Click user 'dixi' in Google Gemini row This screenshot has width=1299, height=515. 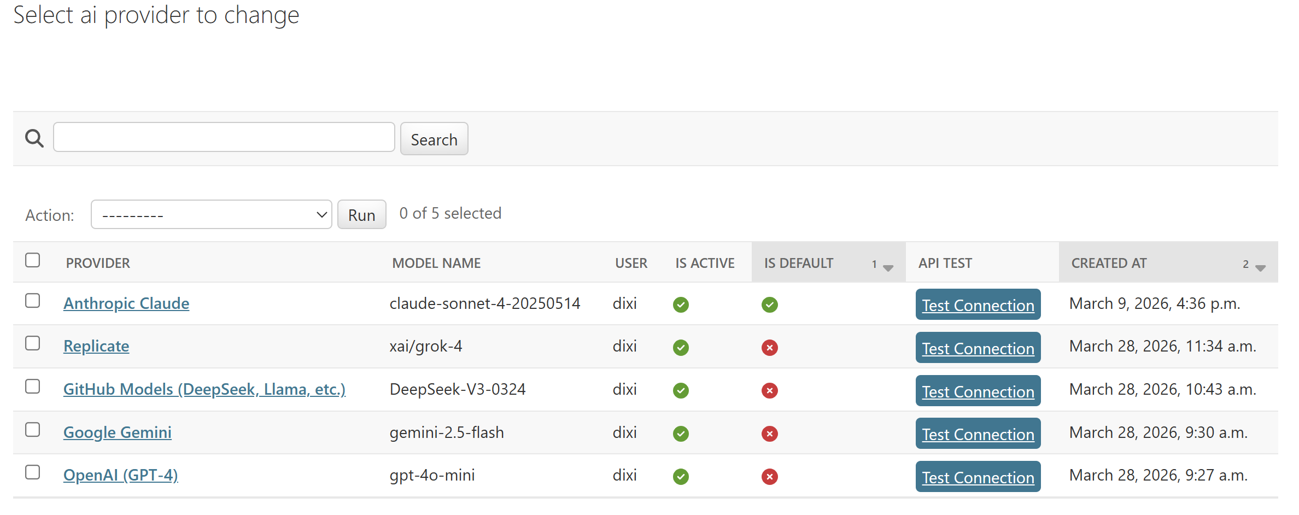(625, 432)
